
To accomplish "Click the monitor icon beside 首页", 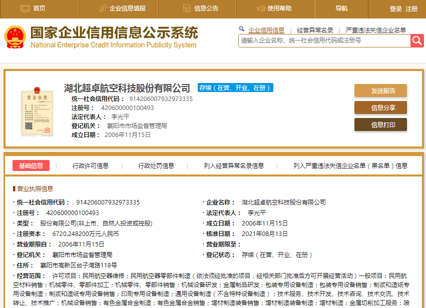I will pos(25,8).
